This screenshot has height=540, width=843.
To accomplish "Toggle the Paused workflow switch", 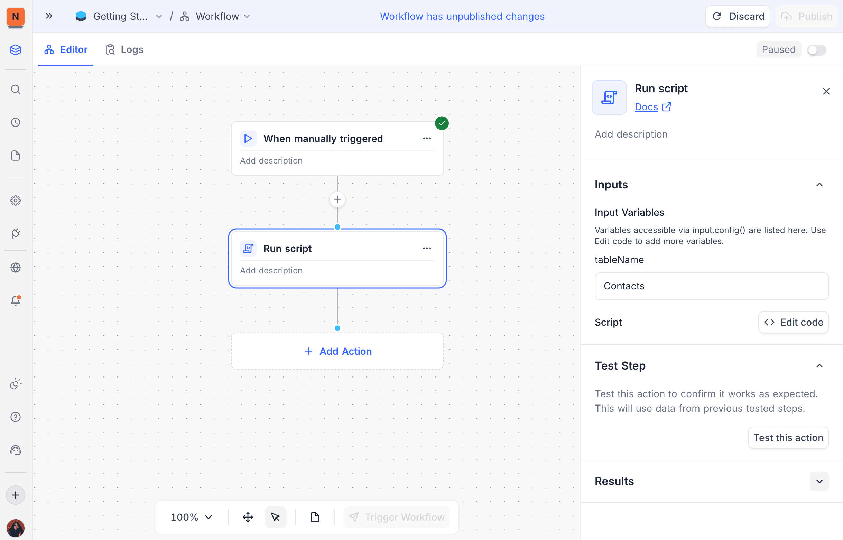I will [x=816, y=50].
